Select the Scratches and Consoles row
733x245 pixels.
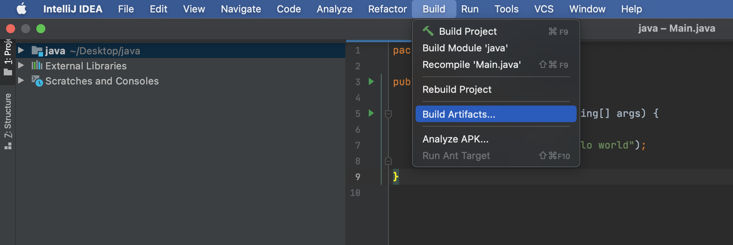click(181, 81)
